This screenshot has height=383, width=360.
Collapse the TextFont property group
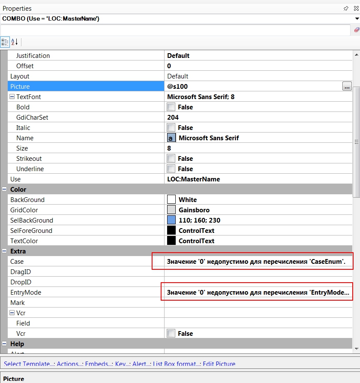12,97
